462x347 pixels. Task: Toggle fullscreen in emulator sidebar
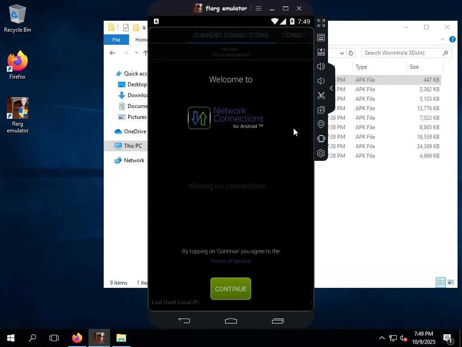point(321,23)
